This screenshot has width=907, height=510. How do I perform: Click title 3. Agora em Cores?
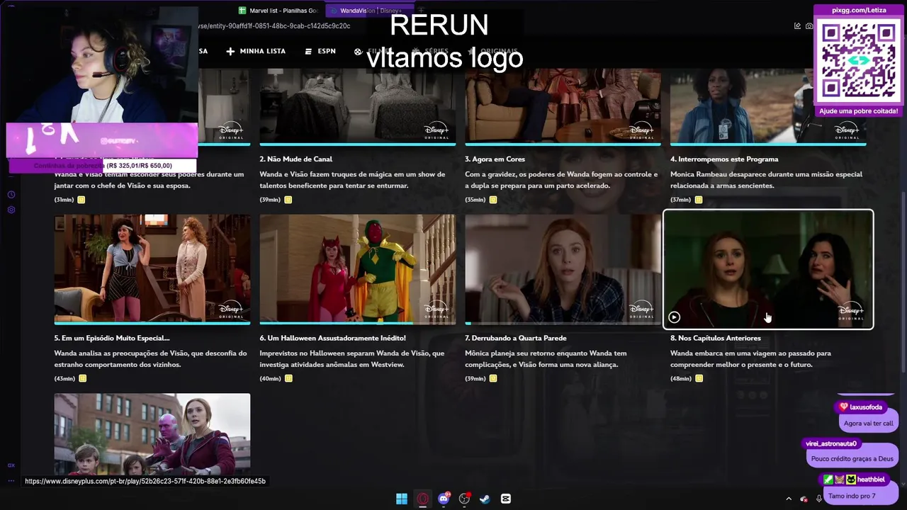(495, 159)
